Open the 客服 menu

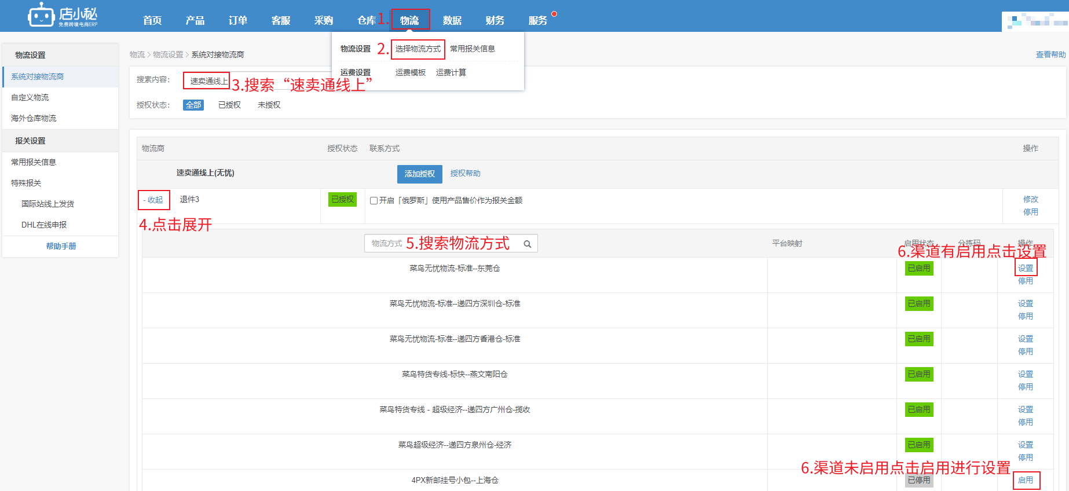(x=281, y=20)
